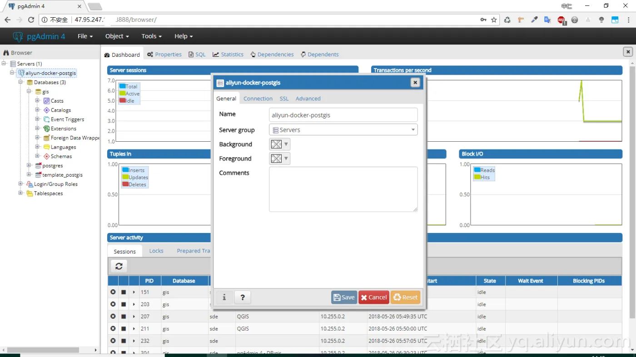Click the Extensions puzzle icon
Viewport: 636px width, 357px height.
pyautogui.click(x=46, y=129)
